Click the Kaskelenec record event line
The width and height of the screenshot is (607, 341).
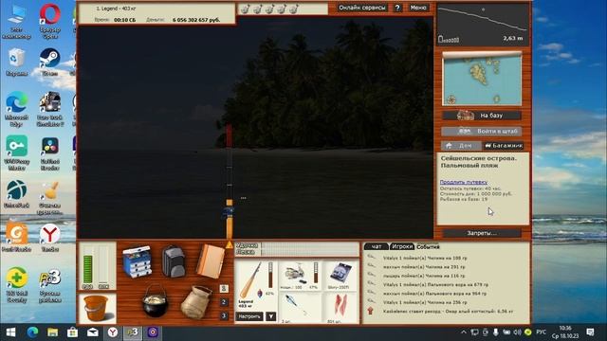pyautogui.click(x=448, y=311)
